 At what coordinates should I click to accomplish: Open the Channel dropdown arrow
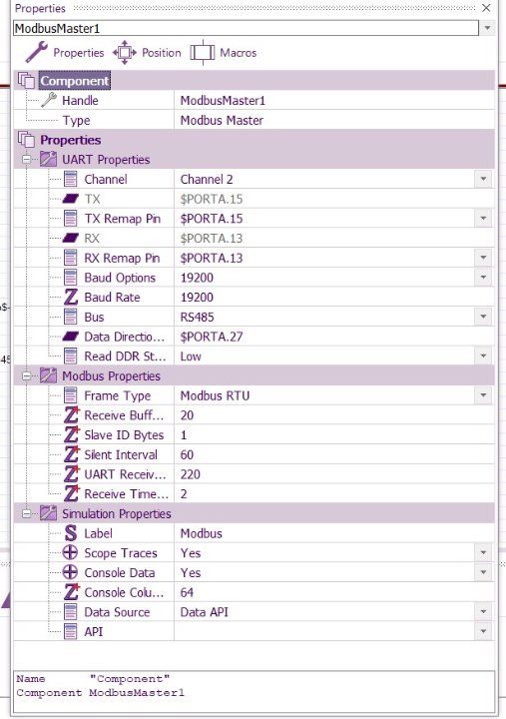[x=483, y=179]
